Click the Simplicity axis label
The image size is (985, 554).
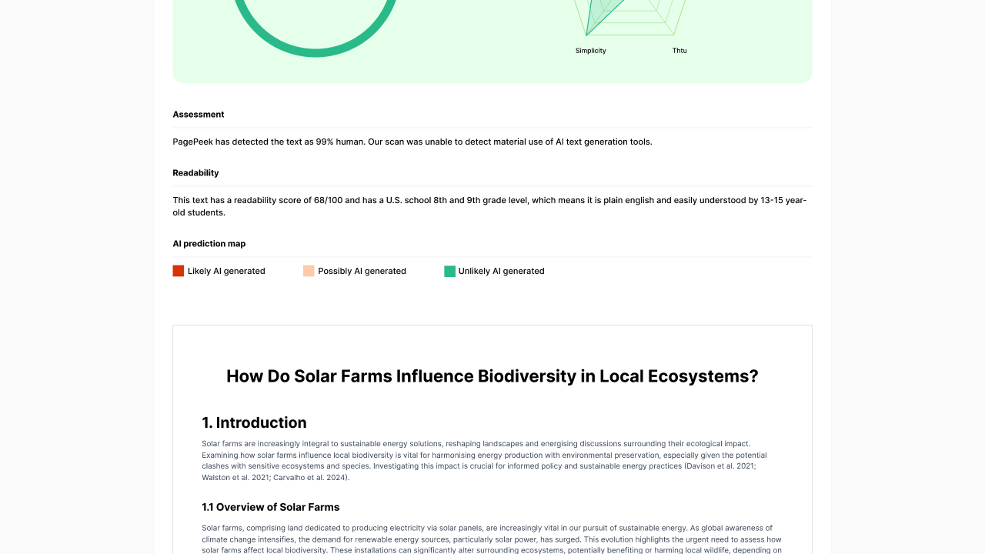[x=591, y=51]
